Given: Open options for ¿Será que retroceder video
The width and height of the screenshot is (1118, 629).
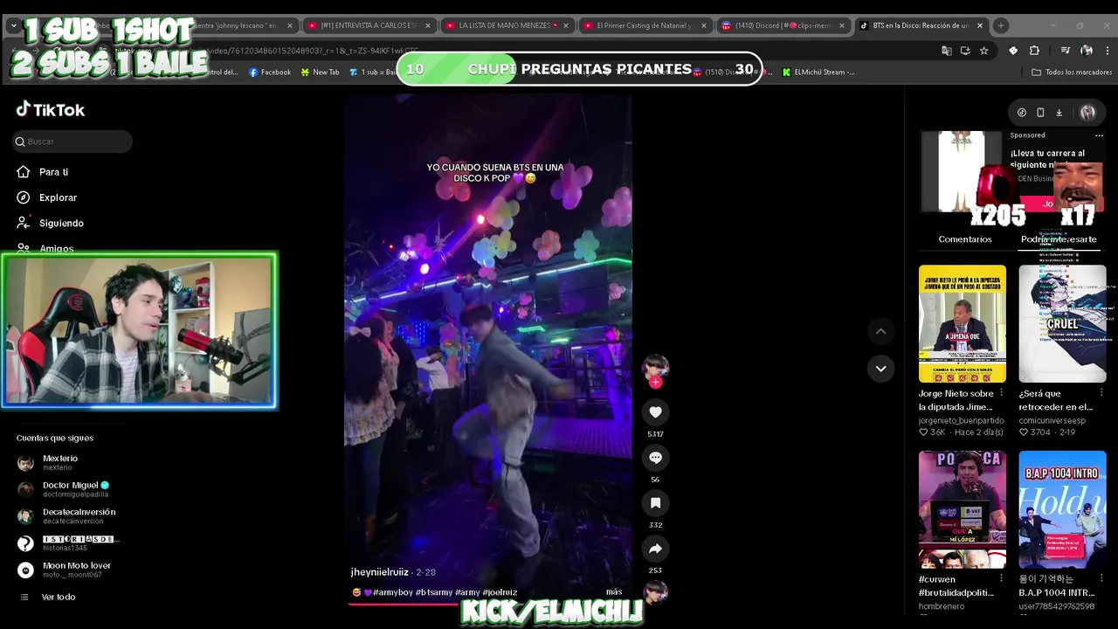Looking at the screenshot, I should [x=1101, y=394].
